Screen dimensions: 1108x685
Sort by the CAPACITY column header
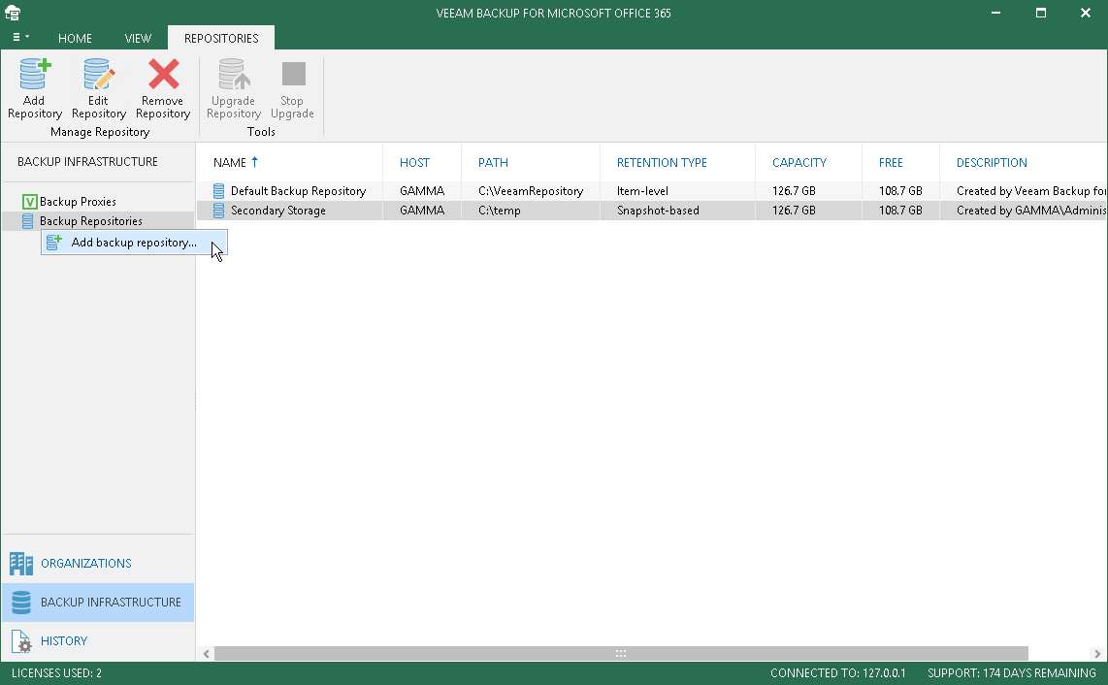click(799, 163)
